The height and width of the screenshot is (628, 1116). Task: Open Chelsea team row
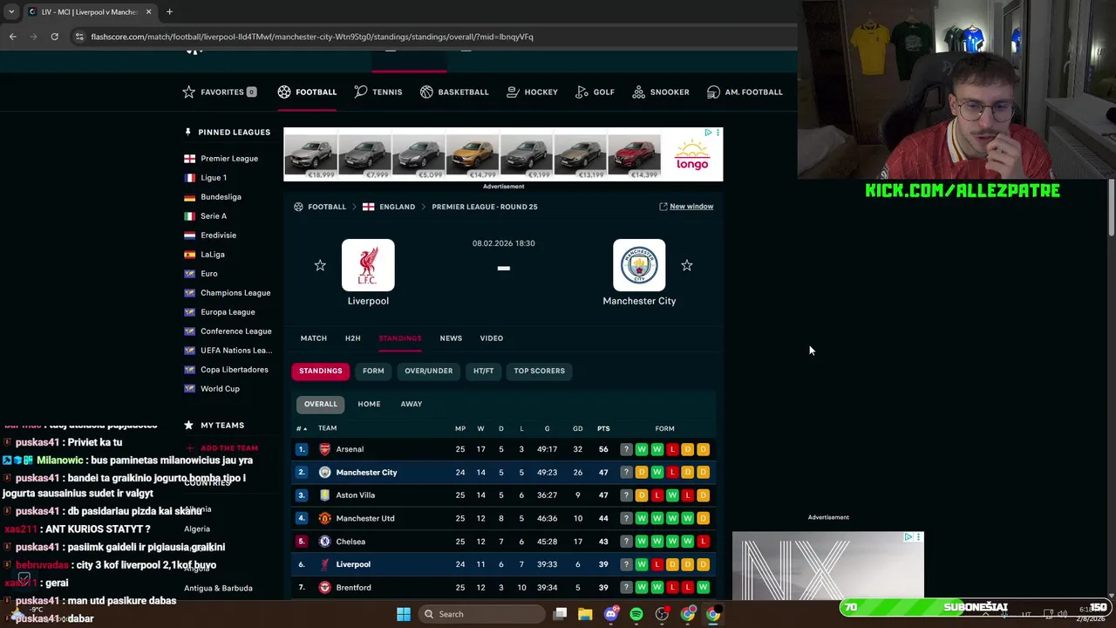coord(504,542)
